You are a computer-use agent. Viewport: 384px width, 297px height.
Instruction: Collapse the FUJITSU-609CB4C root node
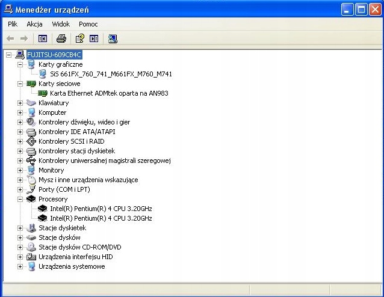click(8, 55)
